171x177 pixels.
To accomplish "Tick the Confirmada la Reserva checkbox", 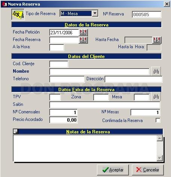I will pyautogui.click(x=158, y=120).
